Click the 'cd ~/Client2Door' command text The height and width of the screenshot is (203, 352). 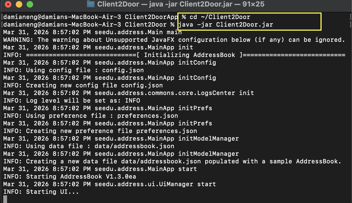[x=220, y=17]
